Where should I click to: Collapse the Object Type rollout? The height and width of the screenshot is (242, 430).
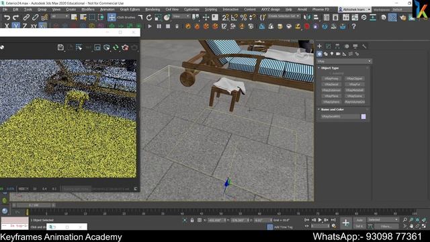pos(330,68)
